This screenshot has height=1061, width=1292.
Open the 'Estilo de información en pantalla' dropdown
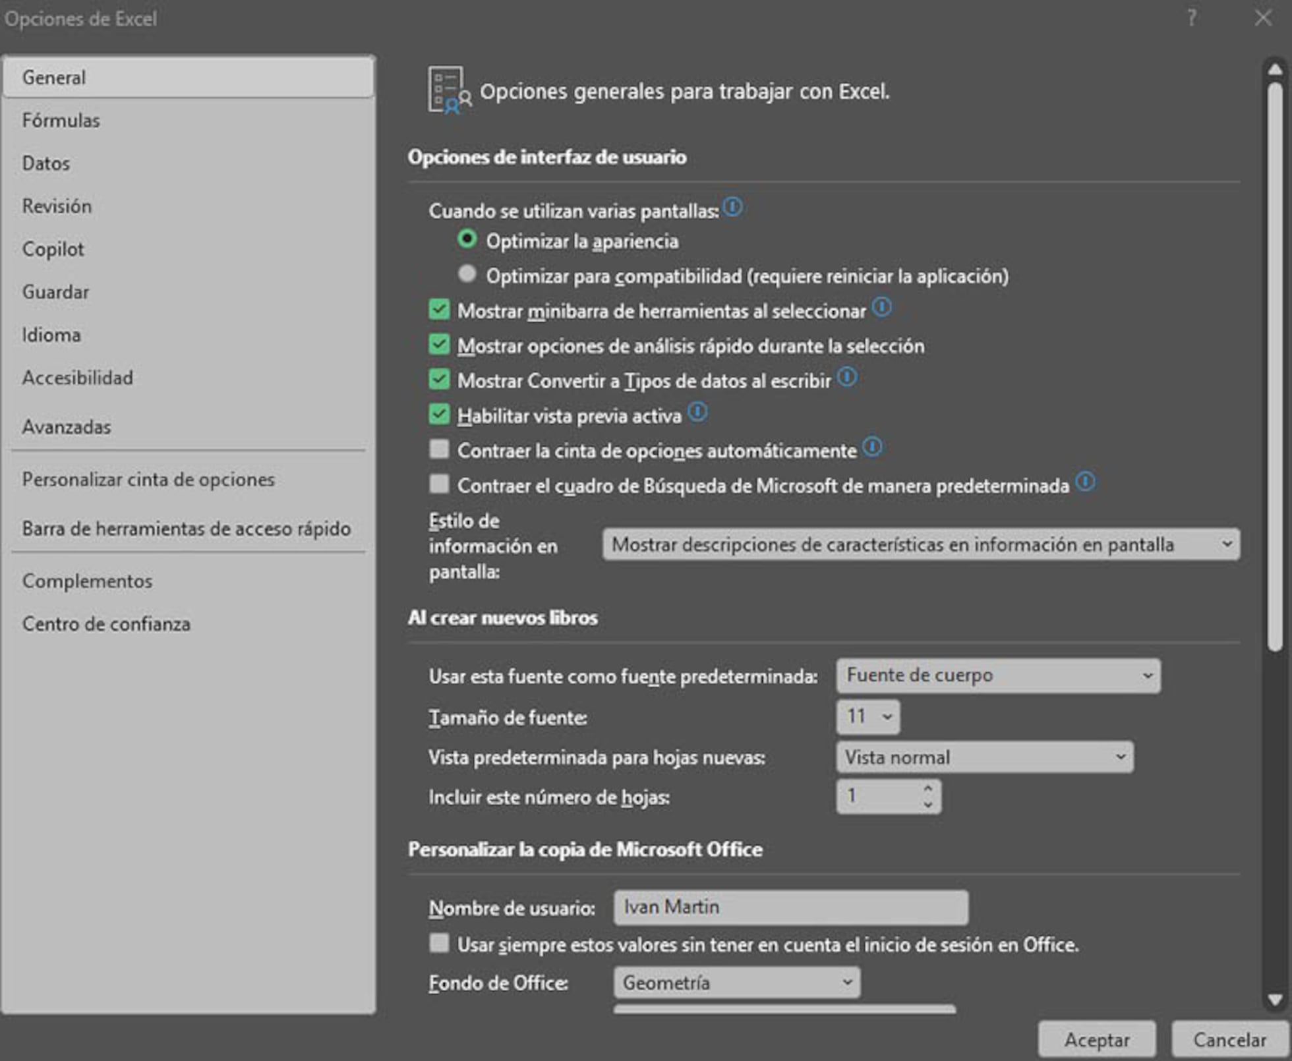click(x=1227, y=544)
